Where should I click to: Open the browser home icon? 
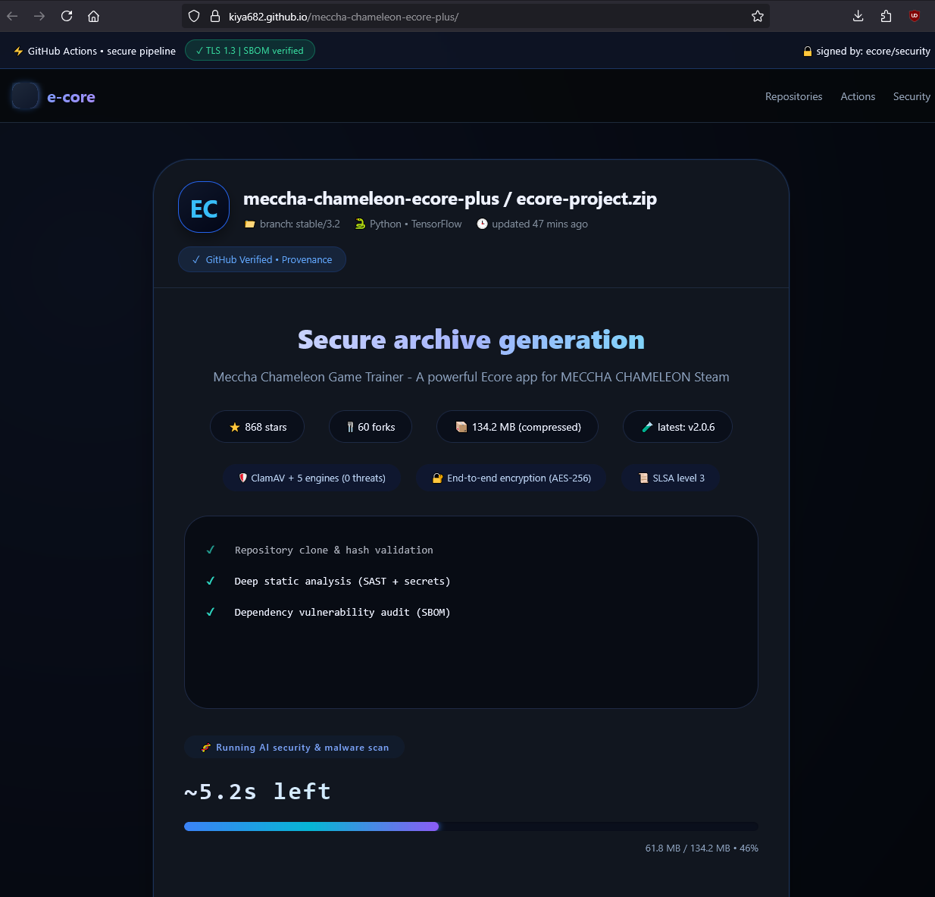(94, 16)
